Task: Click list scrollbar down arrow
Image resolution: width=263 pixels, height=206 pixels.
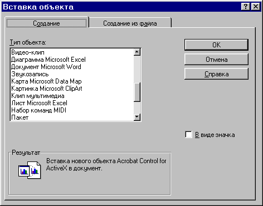Action: [x=137, y=117]
